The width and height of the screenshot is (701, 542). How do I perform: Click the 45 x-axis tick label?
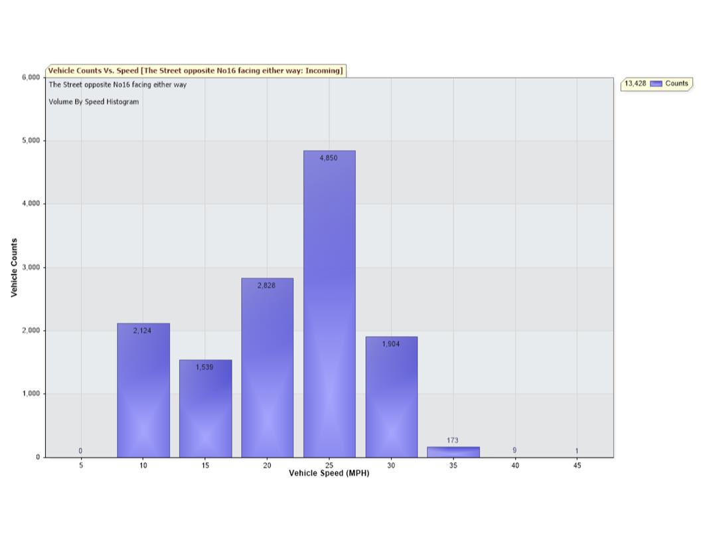577,466
